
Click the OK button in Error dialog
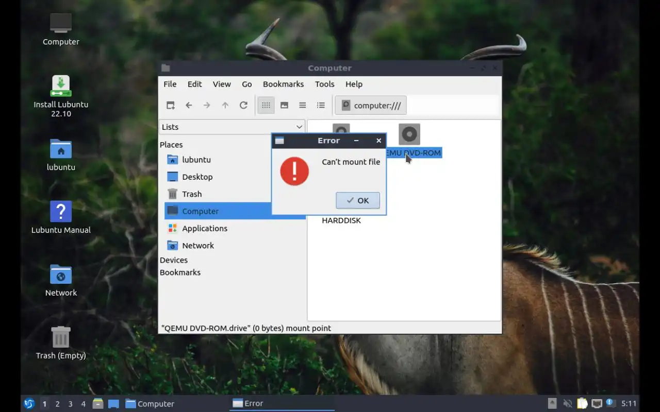pos(358,200)
